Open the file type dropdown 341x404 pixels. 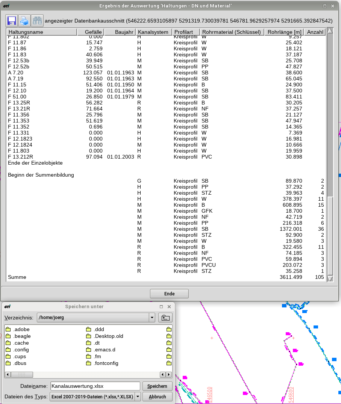pyautogui.click(x=138, y=396)
